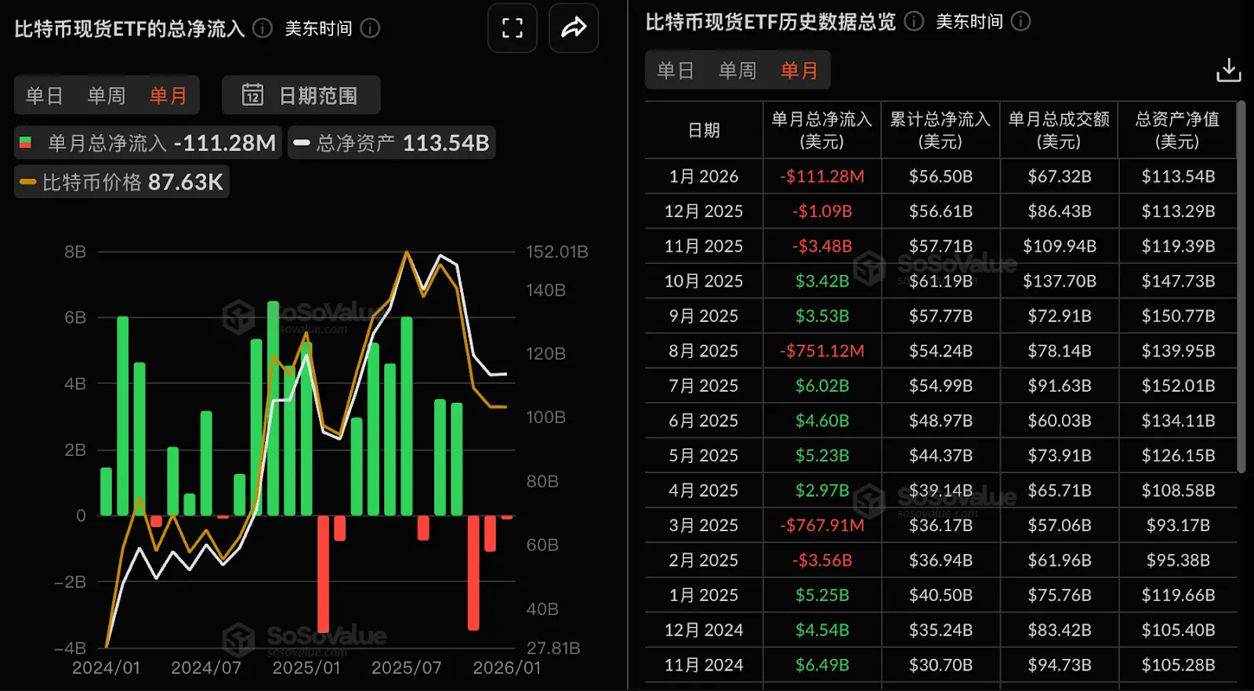
Task: Switch history table to 单日 tab
Action: pyautogui.click(x=676, y=71)
